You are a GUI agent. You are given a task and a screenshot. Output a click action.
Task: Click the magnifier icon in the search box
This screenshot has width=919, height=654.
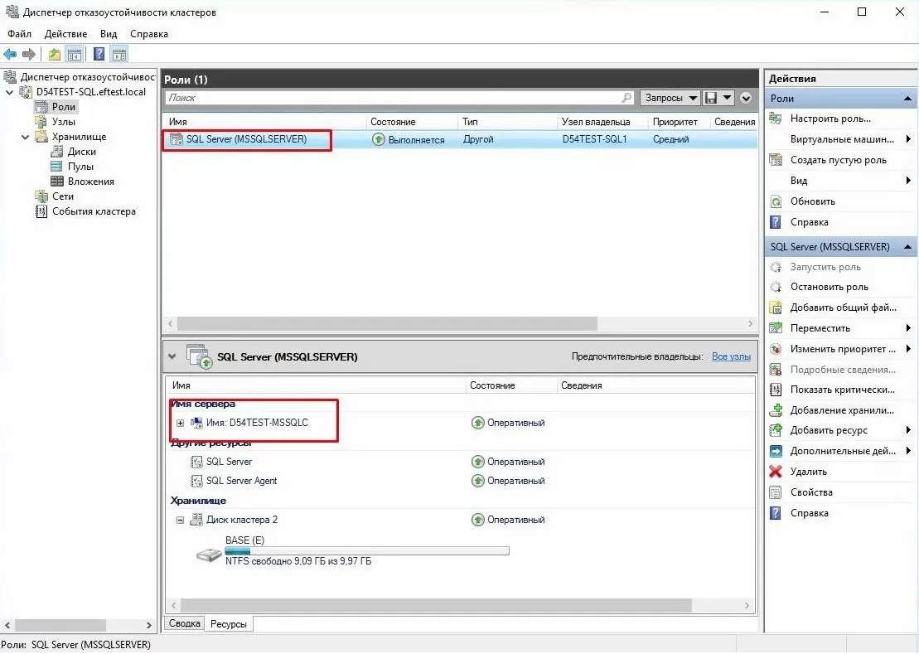point(626,98)
